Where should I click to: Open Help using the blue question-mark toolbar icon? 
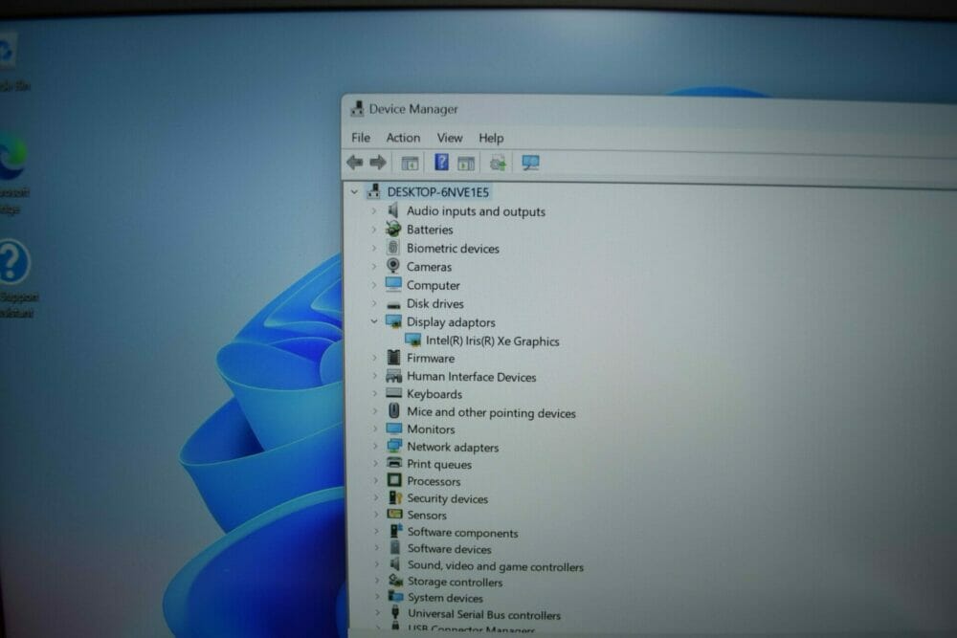pos(441,163)
